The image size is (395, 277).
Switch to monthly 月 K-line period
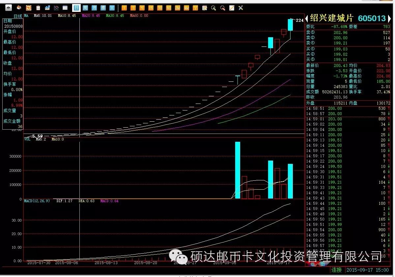coord(94,8)
